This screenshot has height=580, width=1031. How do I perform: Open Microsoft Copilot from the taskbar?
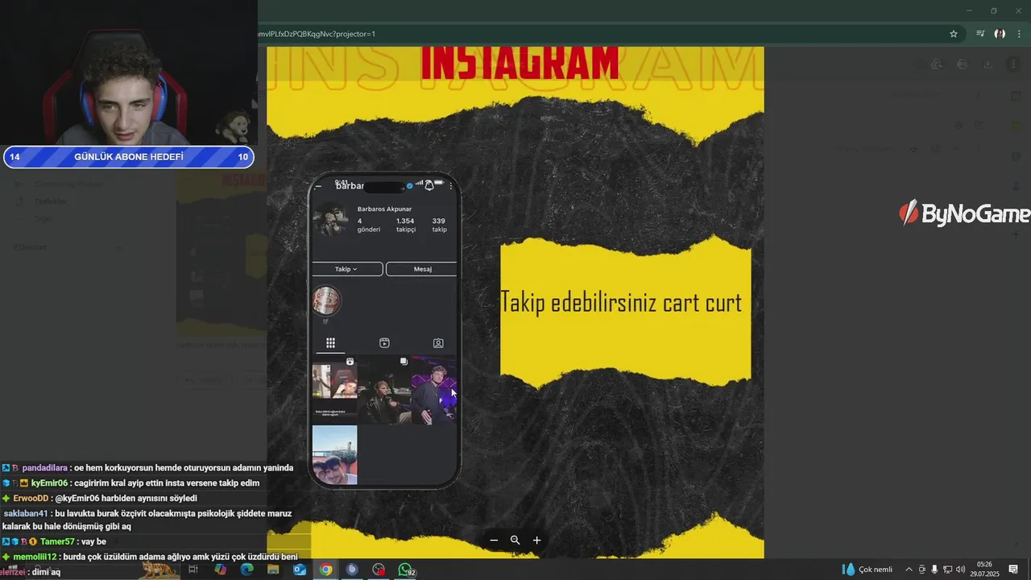tap(221, 570)
